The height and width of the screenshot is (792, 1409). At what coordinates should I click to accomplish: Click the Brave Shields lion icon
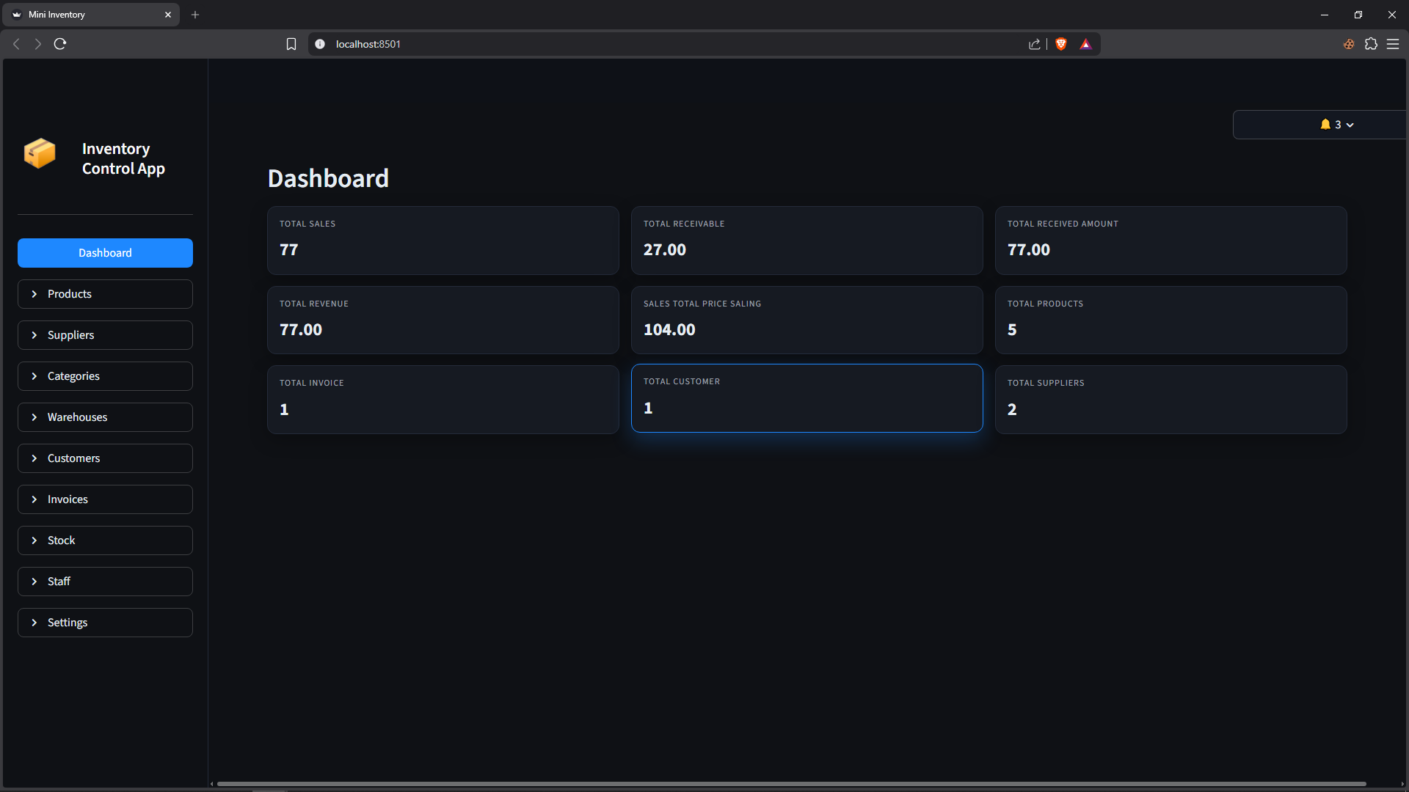coord(1061,44)
